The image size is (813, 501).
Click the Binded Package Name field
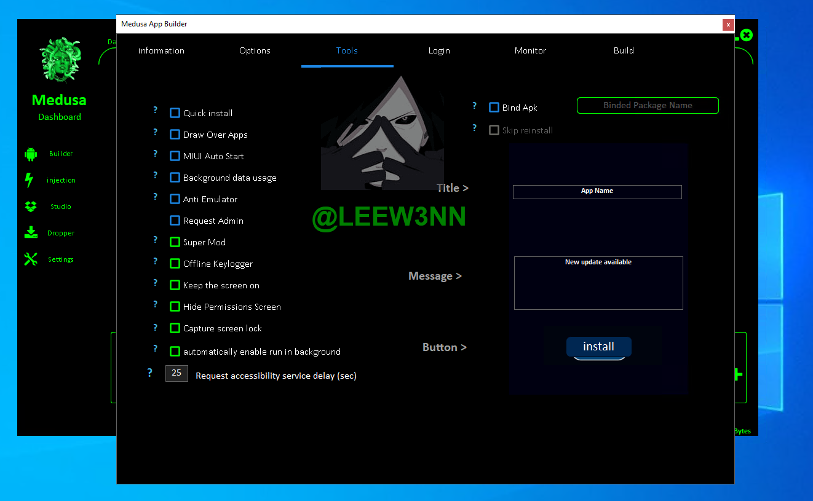pos(648,106)
